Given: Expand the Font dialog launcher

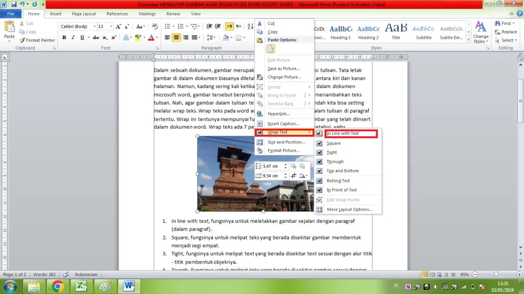Looking at the screenshot, I should (x=157, y=49).
